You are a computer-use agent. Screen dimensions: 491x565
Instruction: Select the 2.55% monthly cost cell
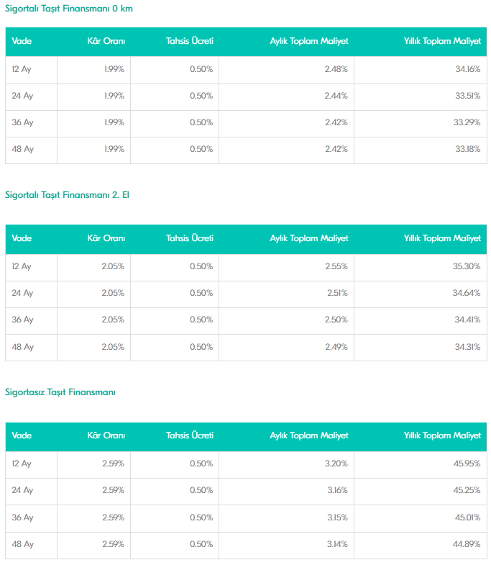pos(336,266)
